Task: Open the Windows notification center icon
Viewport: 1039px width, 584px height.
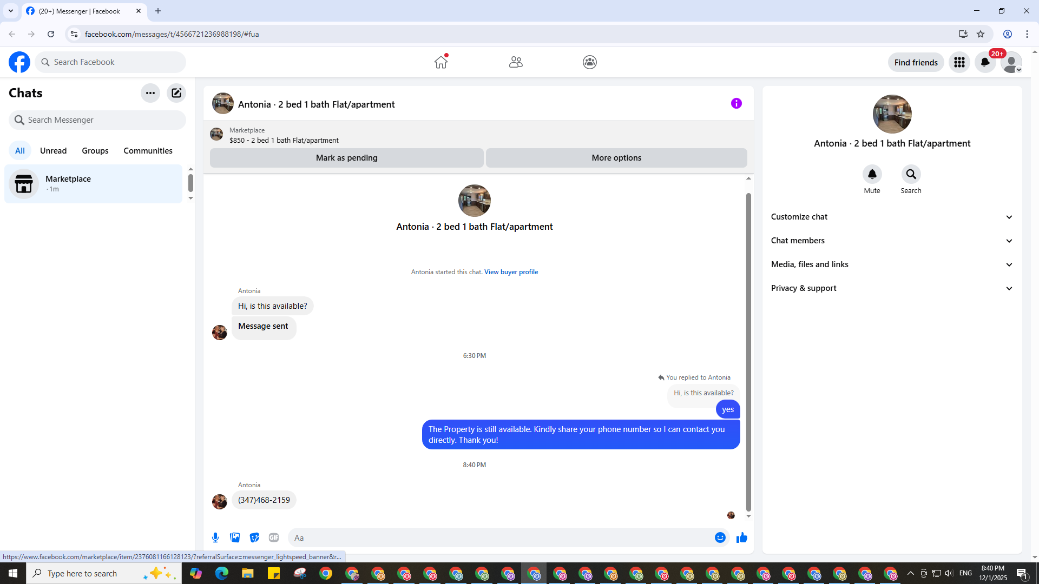Action: (x=1022, y=573)
